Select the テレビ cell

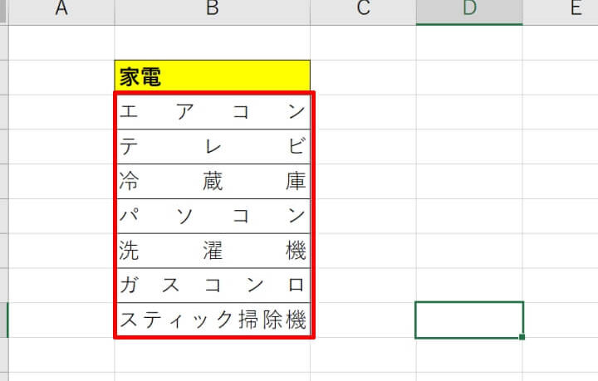click(213, 146)
